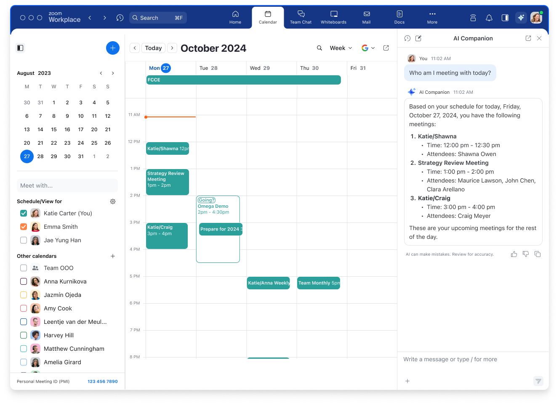Click thumbs up on AI response
This screenshot has width=559, height=405.
(x=514, y=254)
